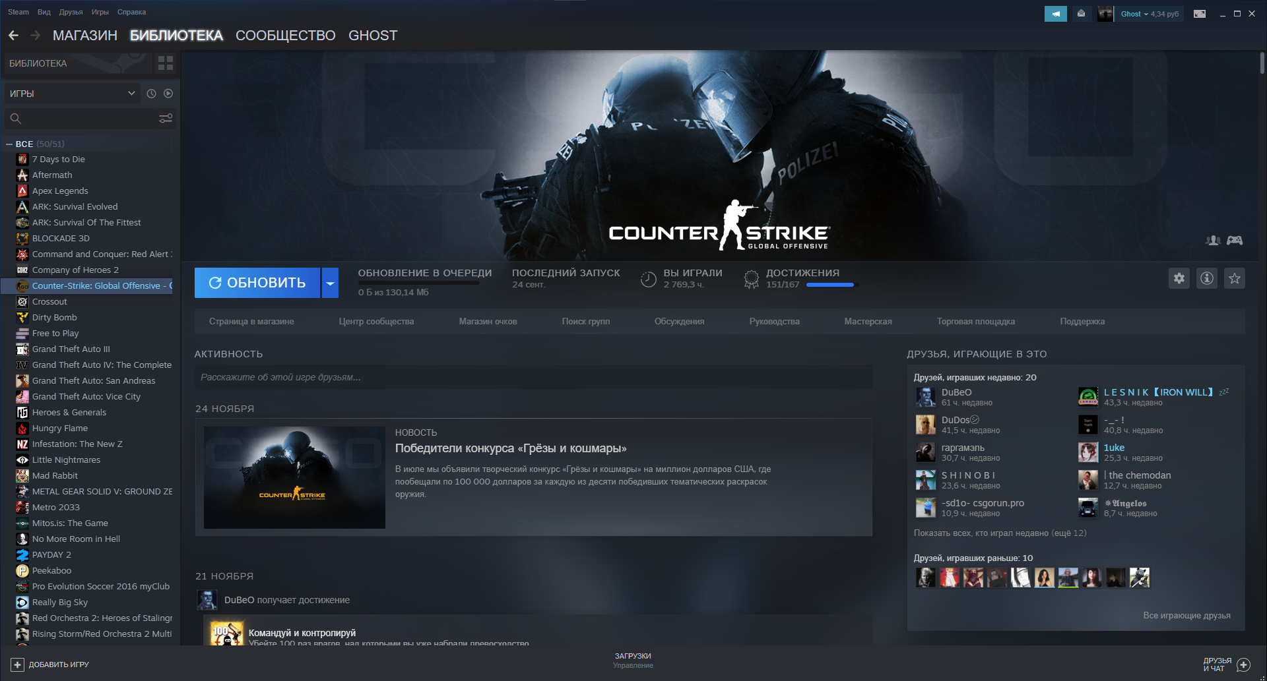Toggle library grid view icon
Screen dimensions: 1267x681
click(166, 63)
